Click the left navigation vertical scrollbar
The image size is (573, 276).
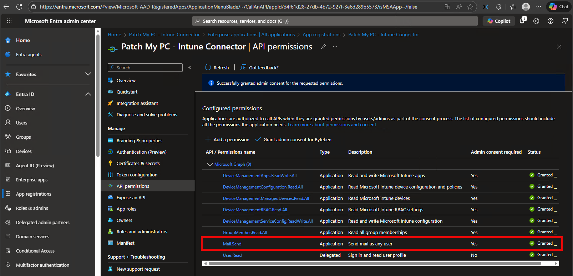click(x=98, y=96)
